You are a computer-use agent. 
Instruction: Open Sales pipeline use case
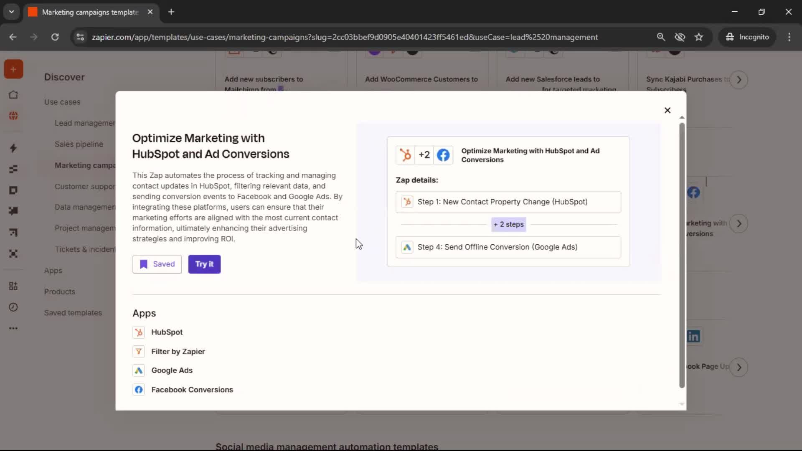coord(79,144)
